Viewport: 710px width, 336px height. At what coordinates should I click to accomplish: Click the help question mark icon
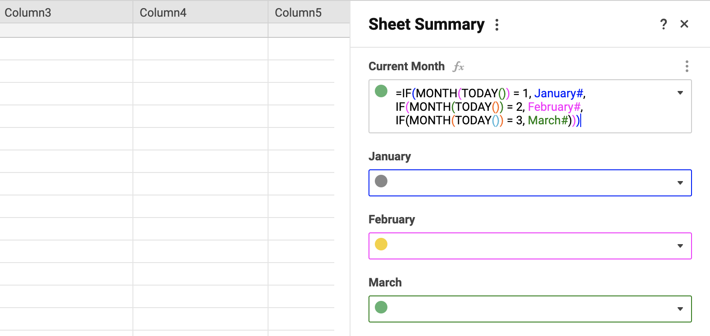tap(663, 24)
